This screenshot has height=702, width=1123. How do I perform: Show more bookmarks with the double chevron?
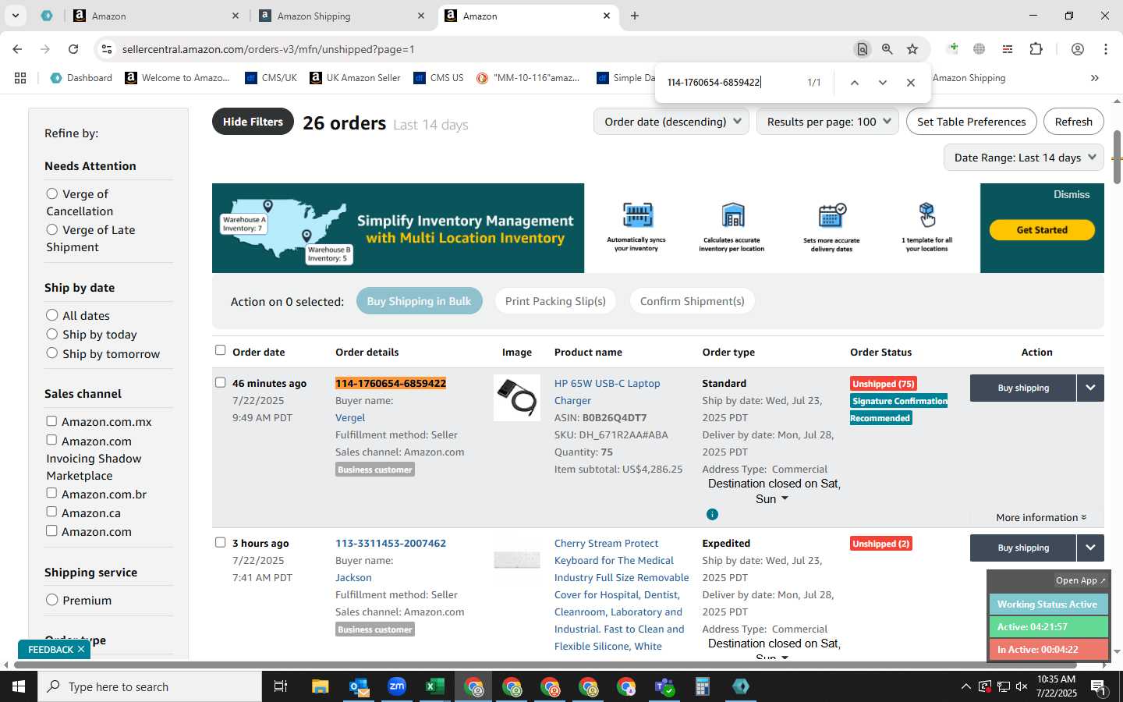click(1095, 78)
